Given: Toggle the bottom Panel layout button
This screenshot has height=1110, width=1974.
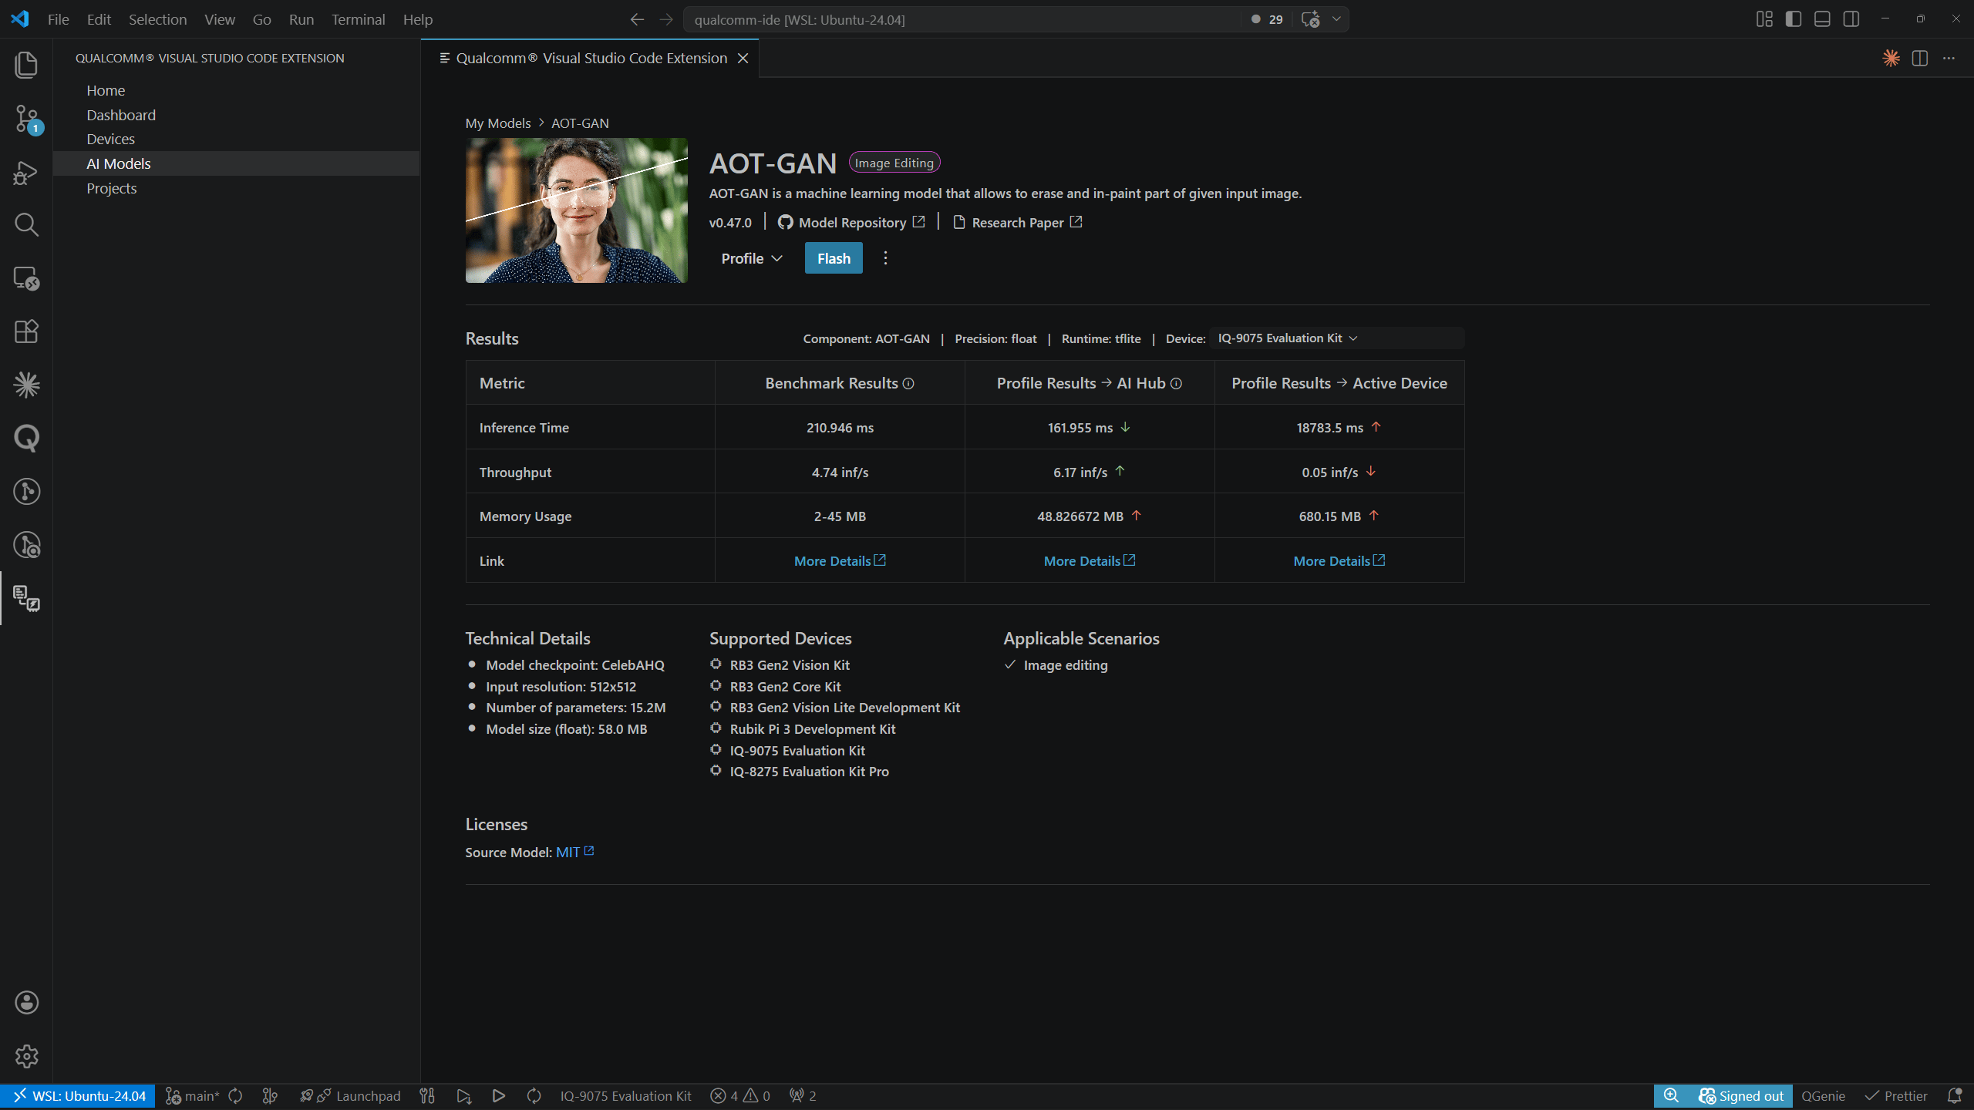Looking at the screenshot, I should point(1822,19).
